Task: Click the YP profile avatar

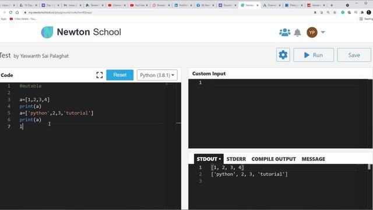Action: [x=312, y=32]
